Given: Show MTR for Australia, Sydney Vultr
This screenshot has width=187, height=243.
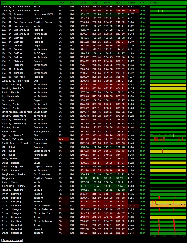Looking at the screenshot, I should pyautogui.click(x=142, y=186).
